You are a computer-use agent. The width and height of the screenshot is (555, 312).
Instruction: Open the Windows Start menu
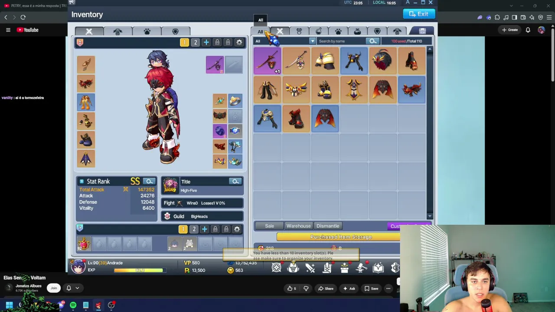[9, 305]
